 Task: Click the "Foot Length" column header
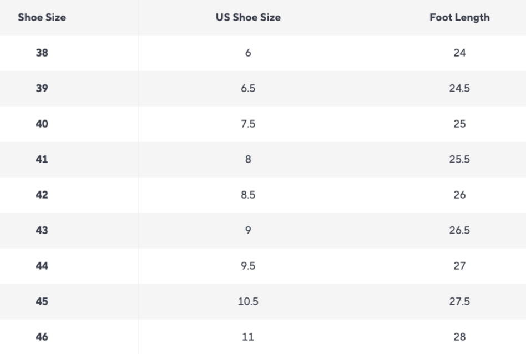pyautogui.click(x=459, y=17)
